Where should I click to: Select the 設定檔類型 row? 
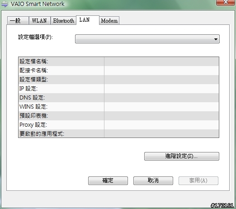coord(118,80)
